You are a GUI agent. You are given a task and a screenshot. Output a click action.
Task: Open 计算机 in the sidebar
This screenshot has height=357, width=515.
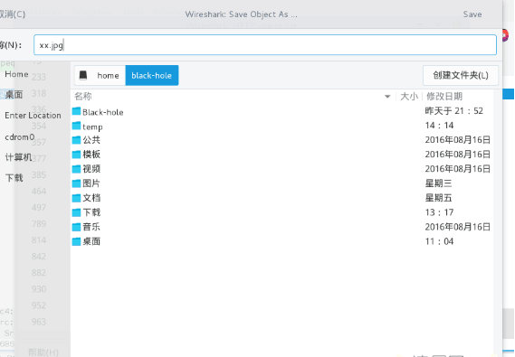[18, 157]
